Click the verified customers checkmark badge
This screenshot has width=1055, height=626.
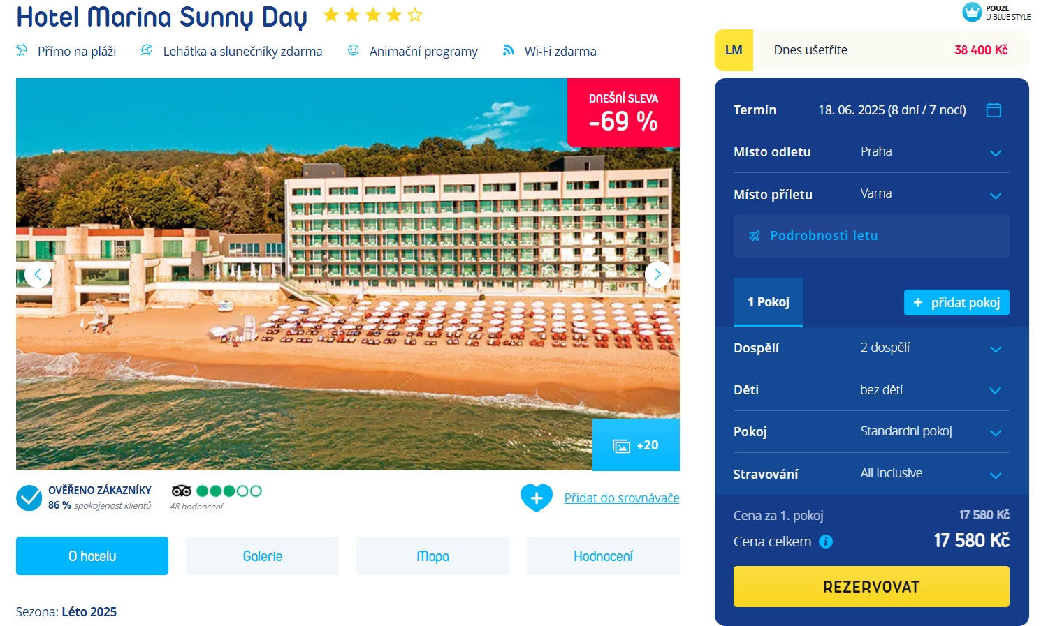click(x=29, y=498)
